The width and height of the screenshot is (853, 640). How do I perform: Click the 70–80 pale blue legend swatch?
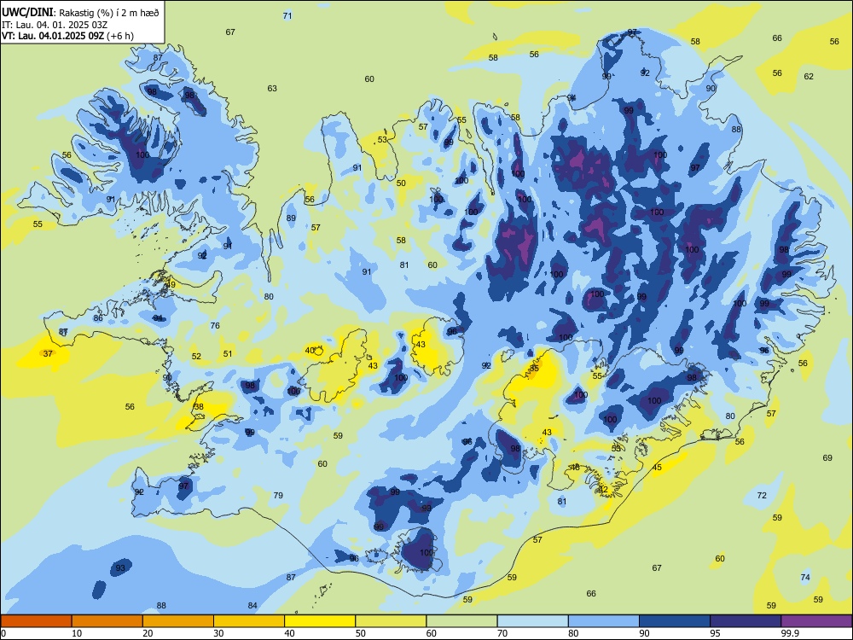(532, 621)
